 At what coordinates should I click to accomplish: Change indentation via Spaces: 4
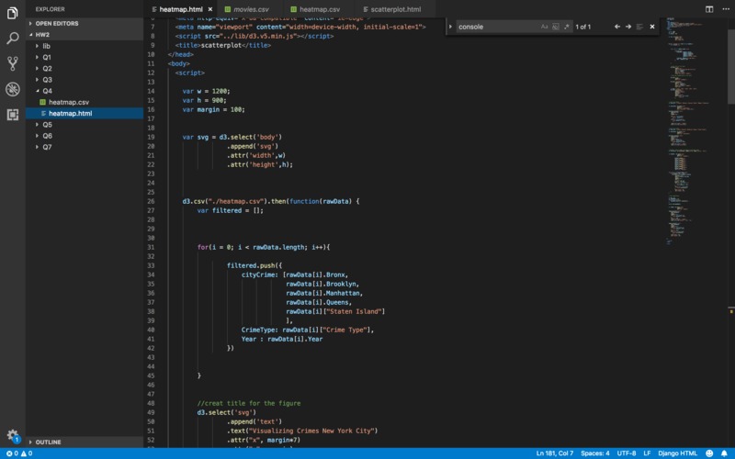pyautogui.click(x=594, y=453)
